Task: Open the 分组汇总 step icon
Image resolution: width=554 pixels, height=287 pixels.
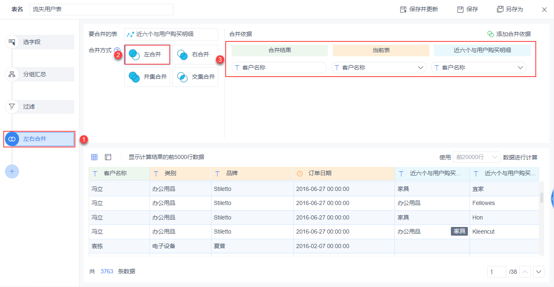Action: coord(12,74)
